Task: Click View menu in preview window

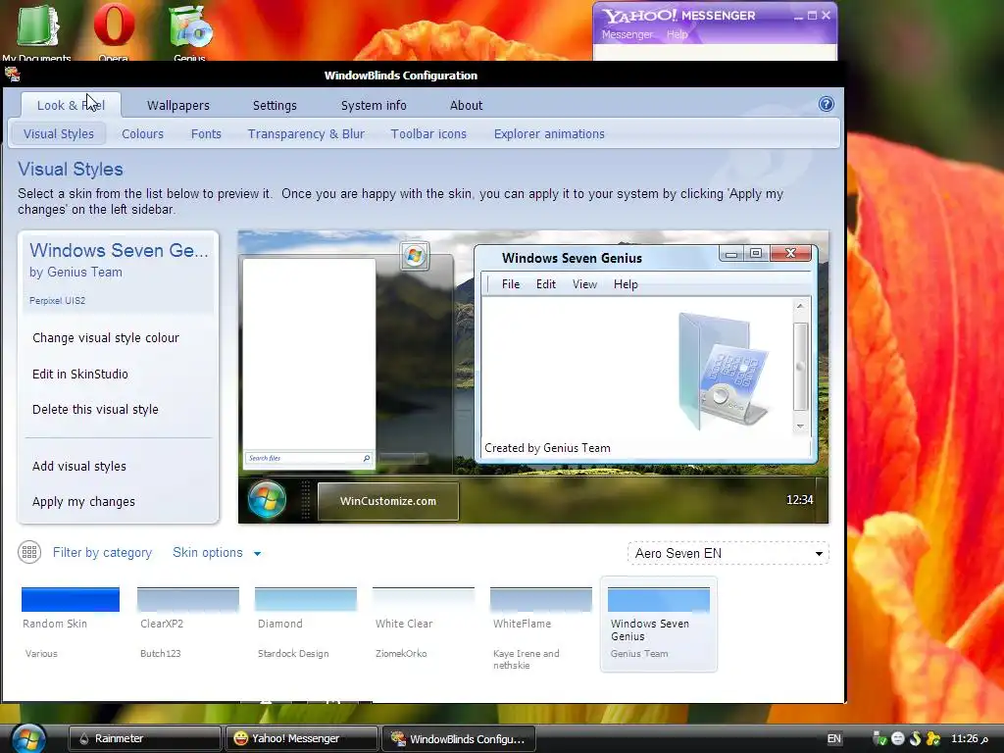Action: (x=584, y=284)
